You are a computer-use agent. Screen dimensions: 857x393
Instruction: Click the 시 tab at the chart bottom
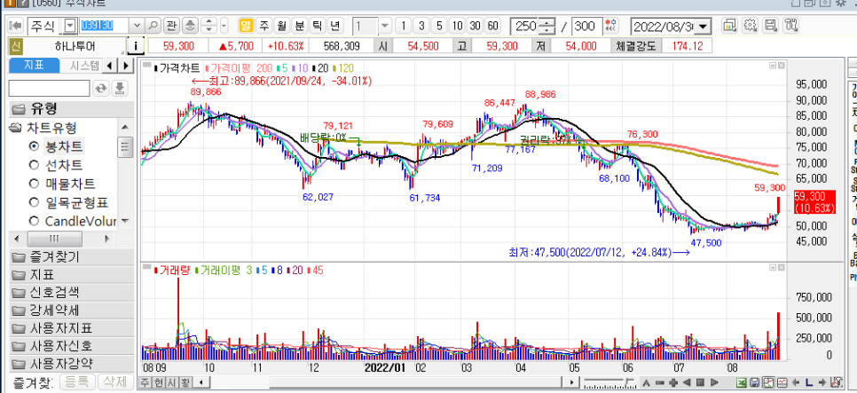coord(171,382)
